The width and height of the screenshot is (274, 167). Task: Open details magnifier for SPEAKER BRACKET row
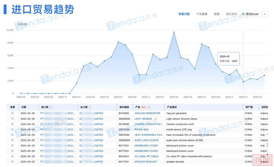pos(12,162)
